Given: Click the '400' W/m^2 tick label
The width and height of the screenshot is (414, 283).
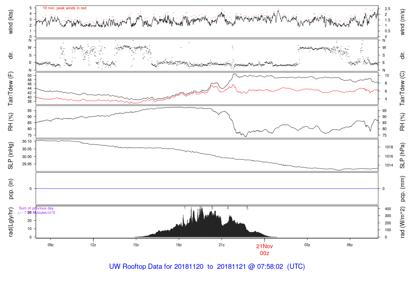Looking at the screenshot, I should coord(388,209).
